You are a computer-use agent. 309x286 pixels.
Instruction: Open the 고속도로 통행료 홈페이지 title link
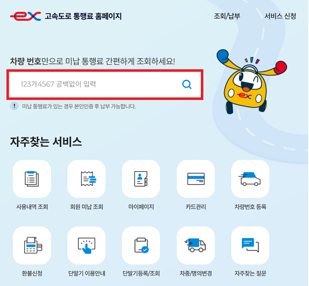pos(83,16)
